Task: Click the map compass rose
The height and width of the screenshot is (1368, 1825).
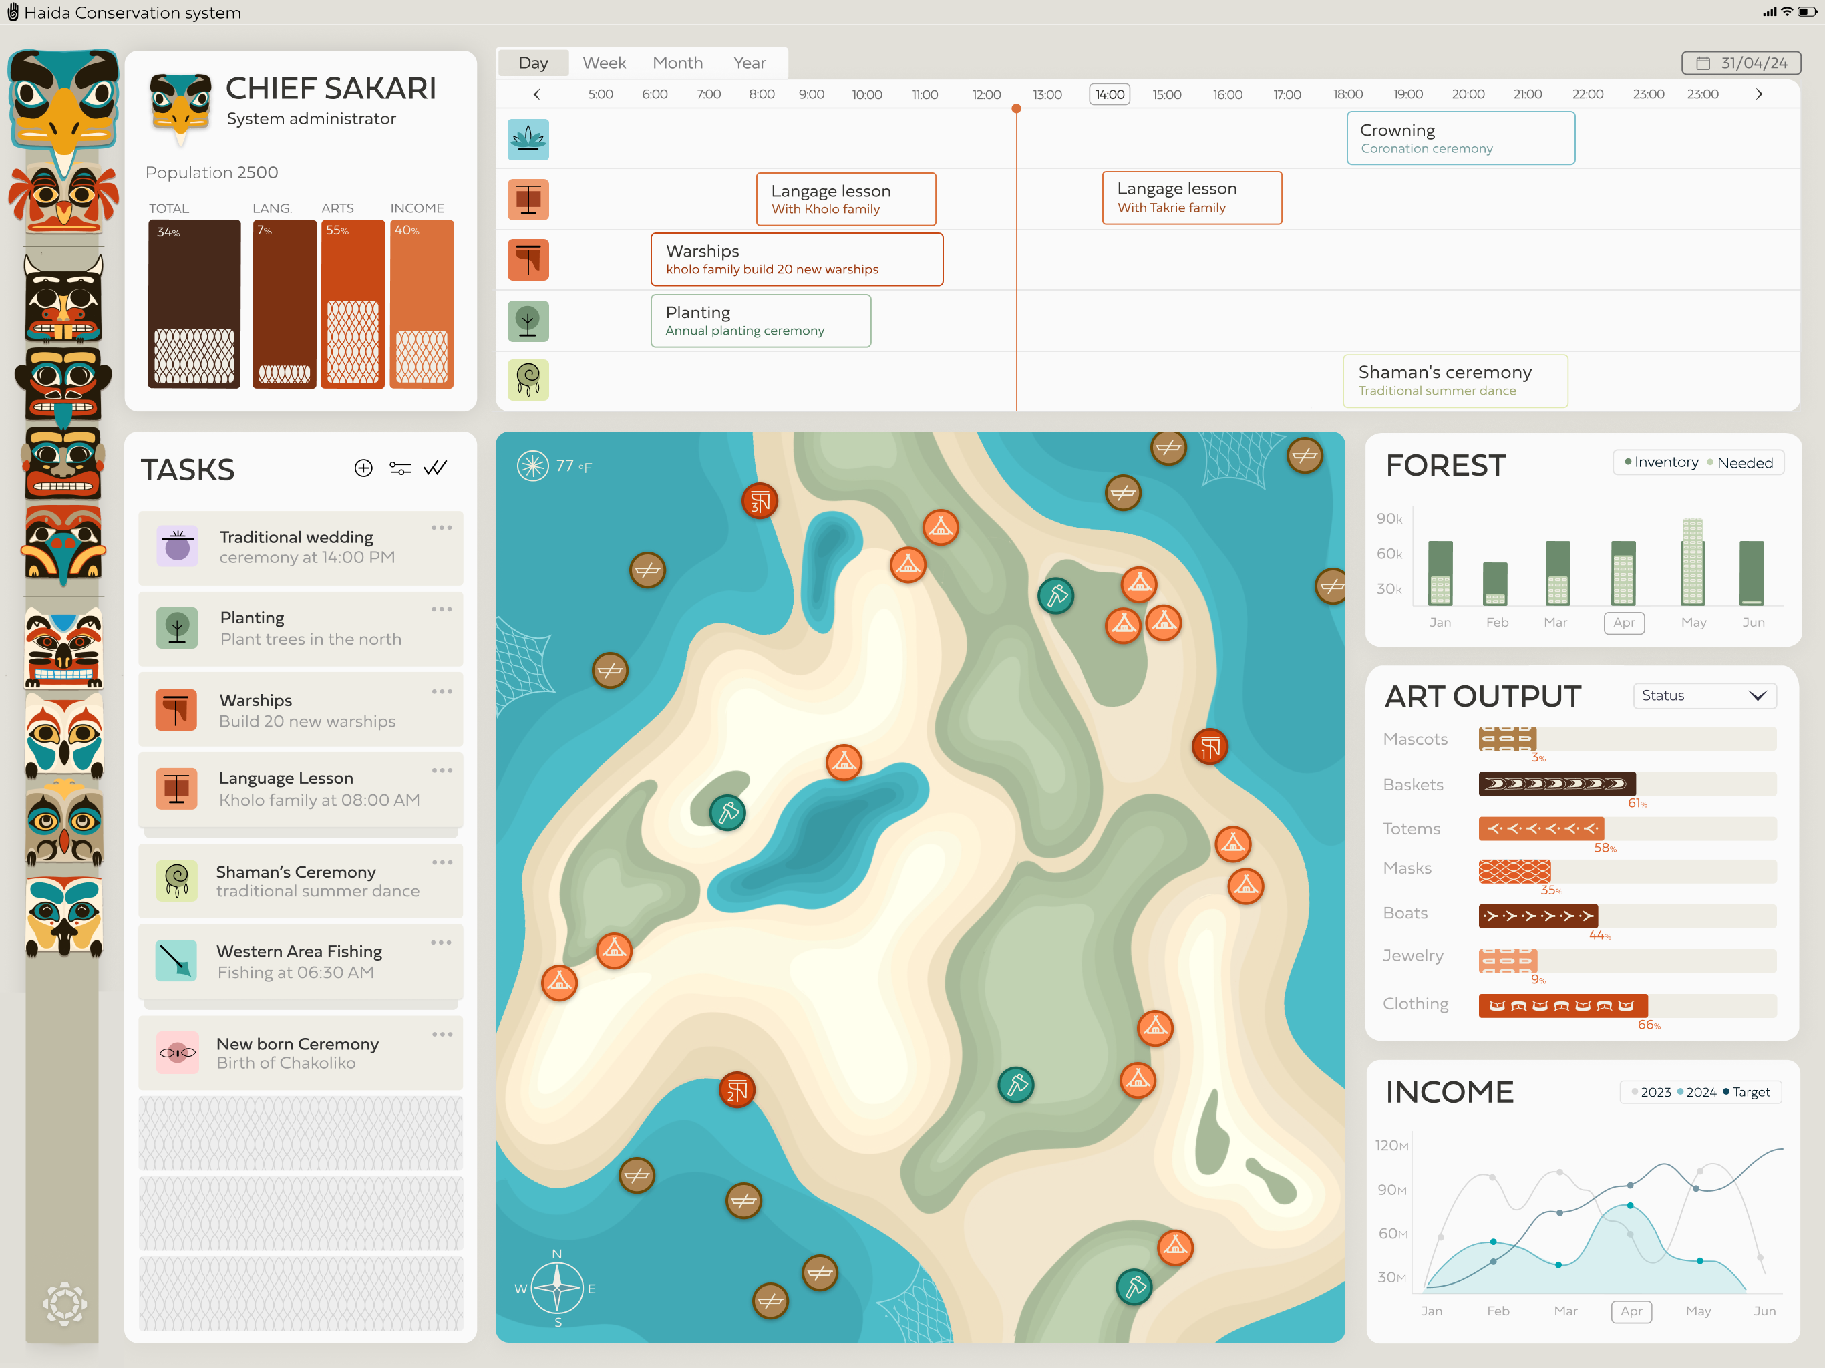Action: coord(557,1287)
